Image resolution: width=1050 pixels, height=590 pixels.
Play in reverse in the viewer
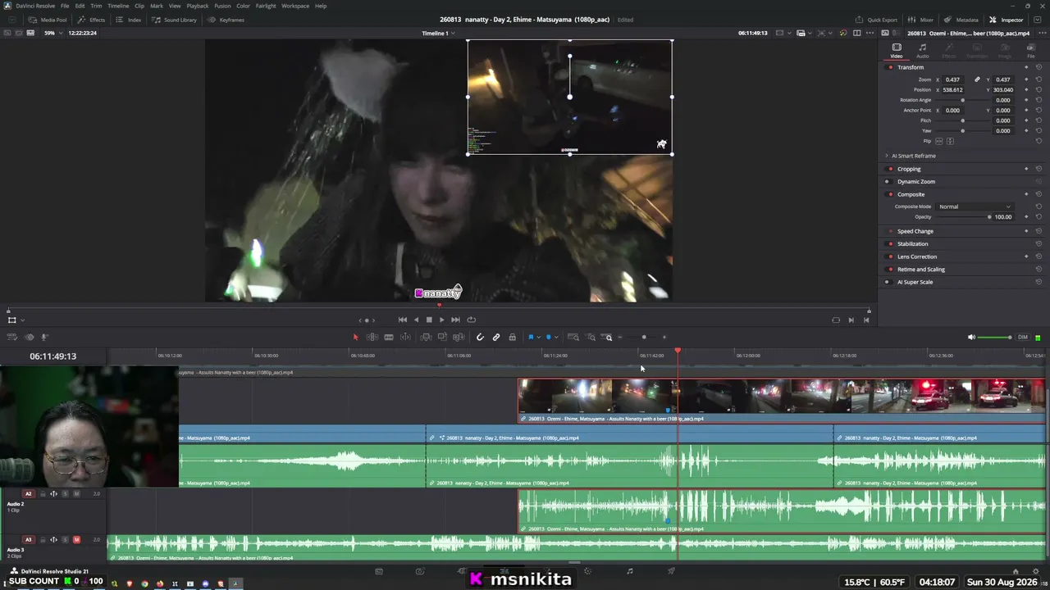(x=416, y=320)
